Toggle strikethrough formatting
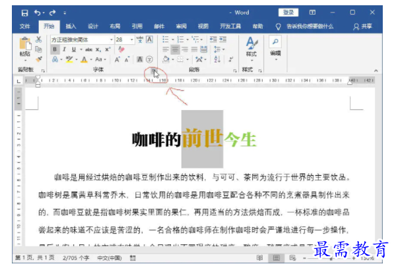The image size is (394, 270). coord(88,49)
